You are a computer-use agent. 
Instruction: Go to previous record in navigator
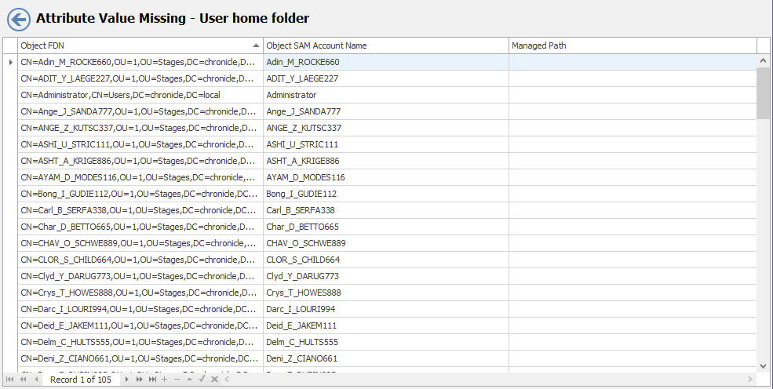(x=36, y=380)
